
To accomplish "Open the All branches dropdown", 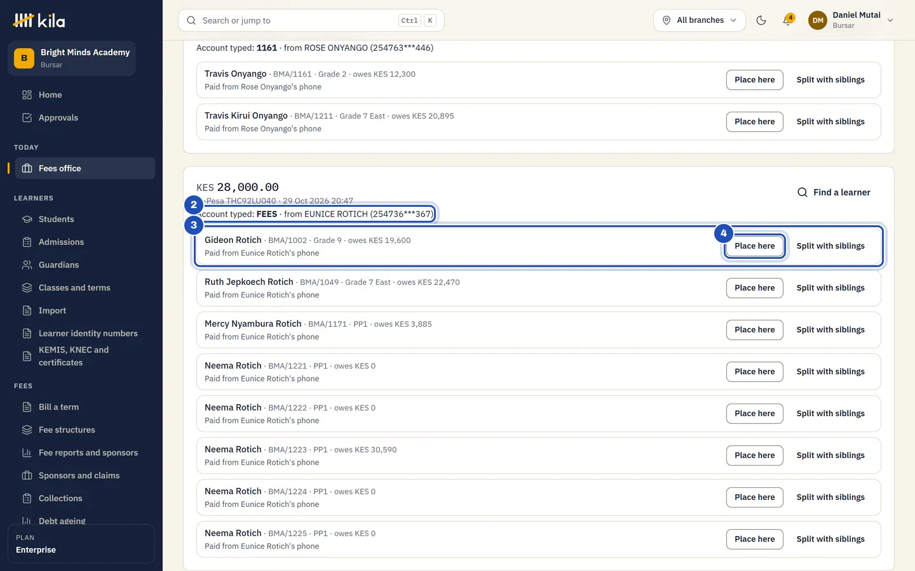I will tap(700, 20).
